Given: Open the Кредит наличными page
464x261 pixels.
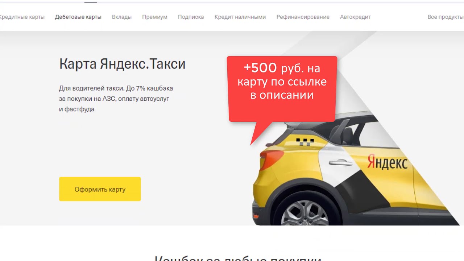Looking at the screenshot, I should pos(240,17).
